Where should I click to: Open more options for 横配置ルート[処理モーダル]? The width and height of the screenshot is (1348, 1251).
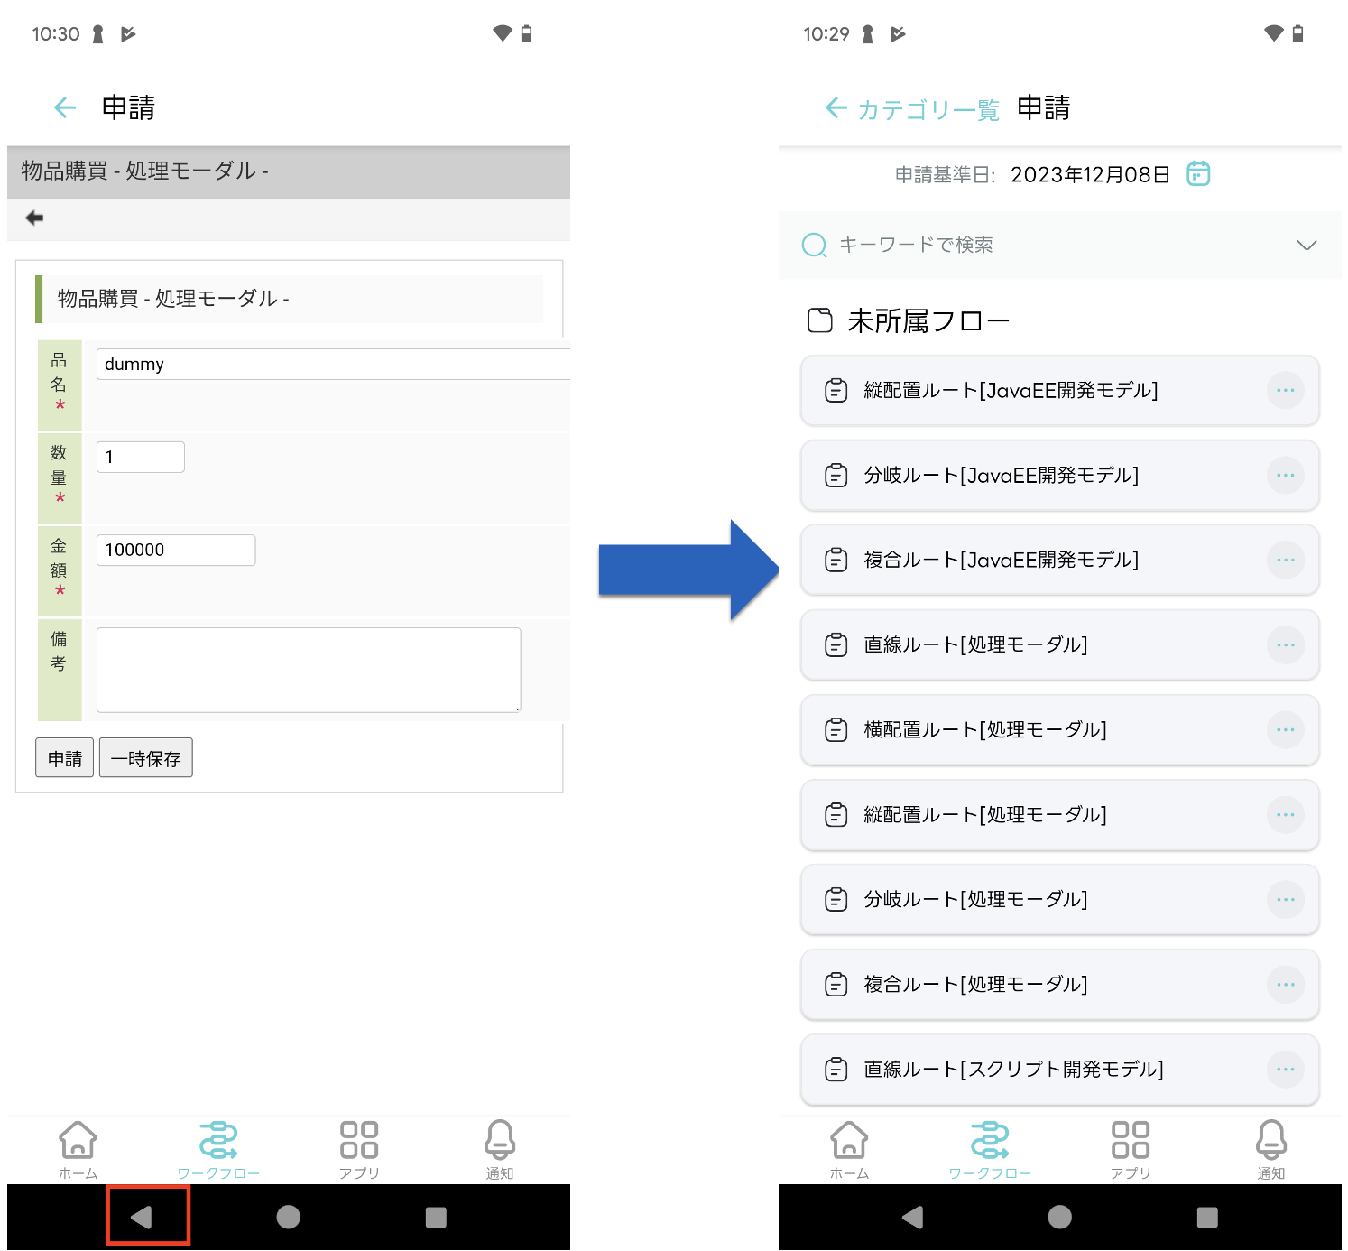(x=1286, y=729)
